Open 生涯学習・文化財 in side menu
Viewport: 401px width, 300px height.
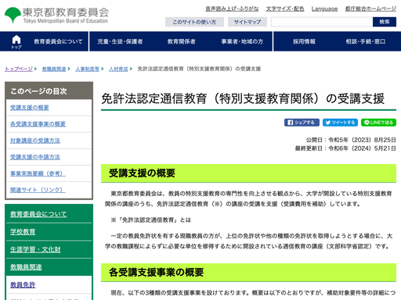pyautogui.click(x=35, y=249)
